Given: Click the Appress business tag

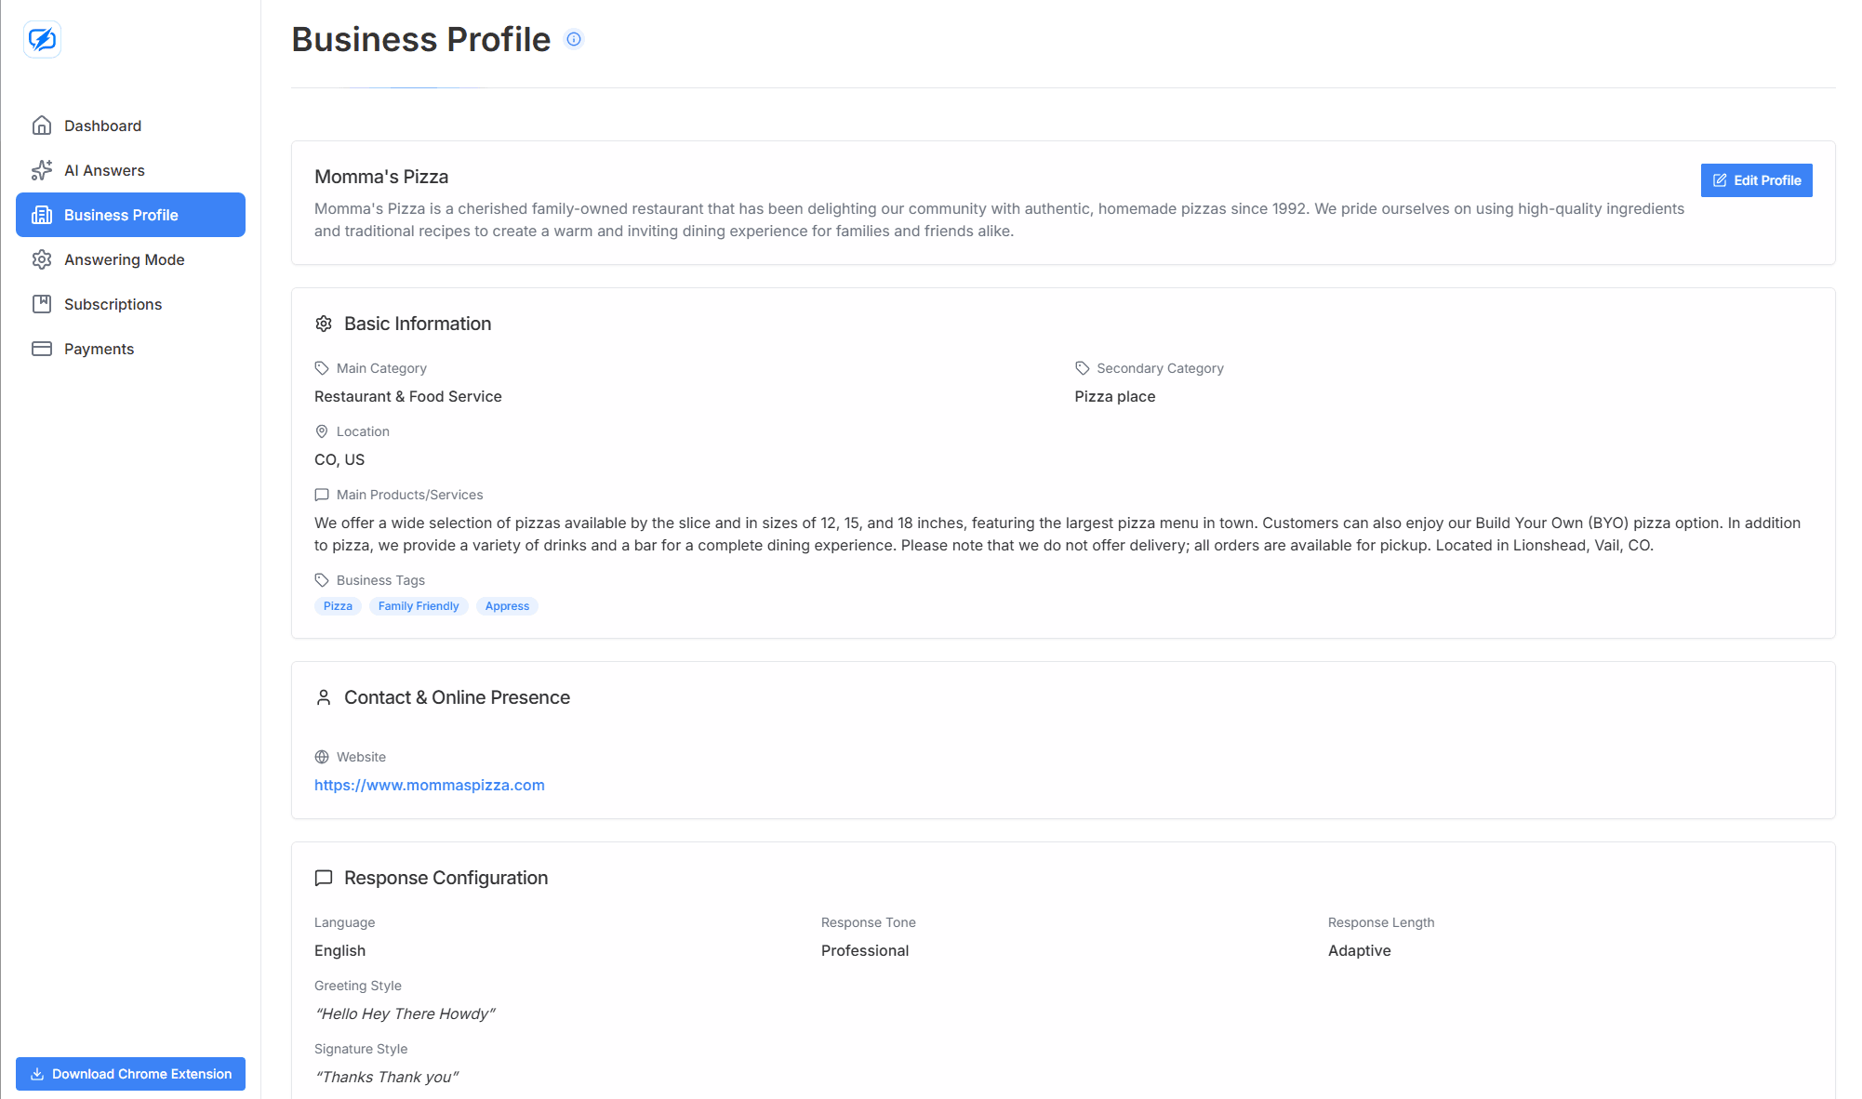Looking at the screenshot, I should 507,605.
